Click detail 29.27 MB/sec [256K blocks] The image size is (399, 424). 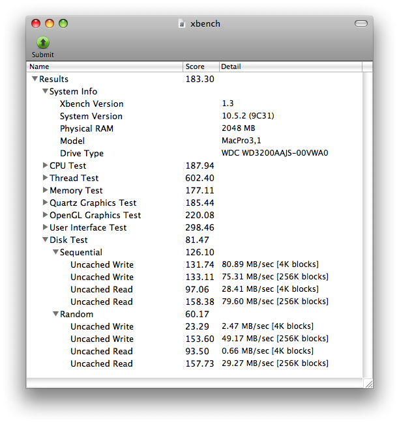pos(275,363)
